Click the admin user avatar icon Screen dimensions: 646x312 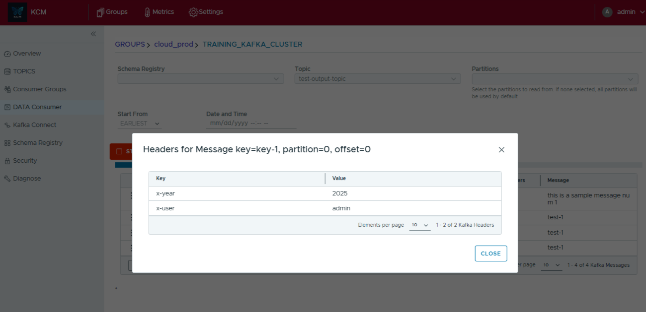pyautogui.click(x=607, y=12)
